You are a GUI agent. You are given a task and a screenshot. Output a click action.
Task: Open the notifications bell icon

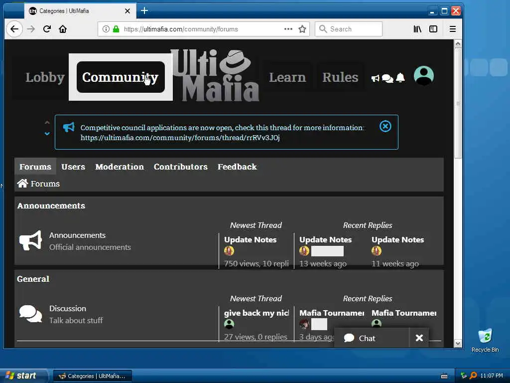pyautogui.click(x=400, y=78)
